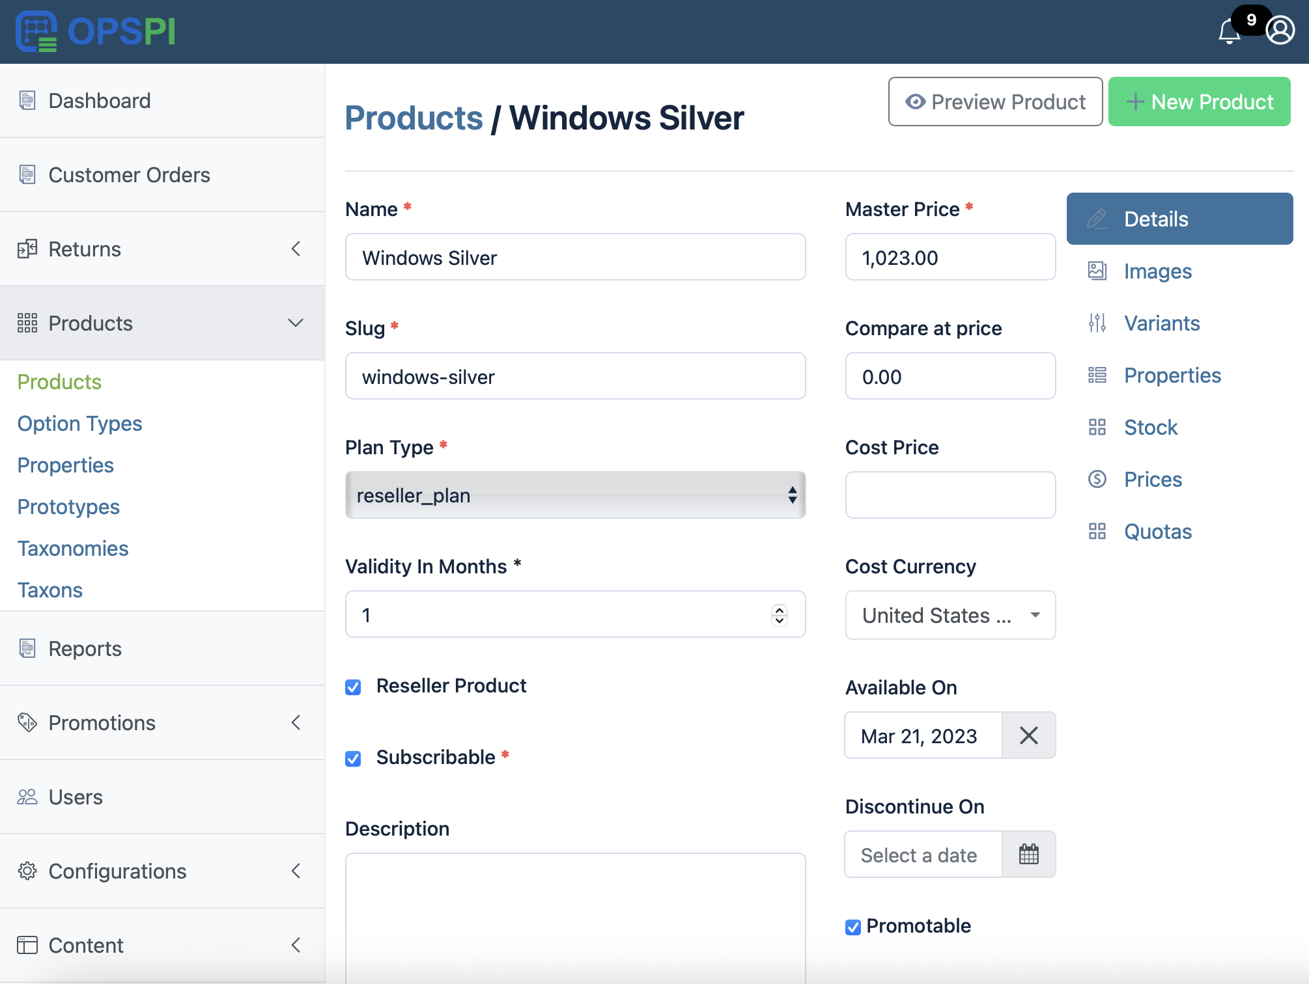The height and width of the screenshot is (984, 1309).
Task: Click the Products grid icon in sidebar
Action: click(x=27, y=323)
